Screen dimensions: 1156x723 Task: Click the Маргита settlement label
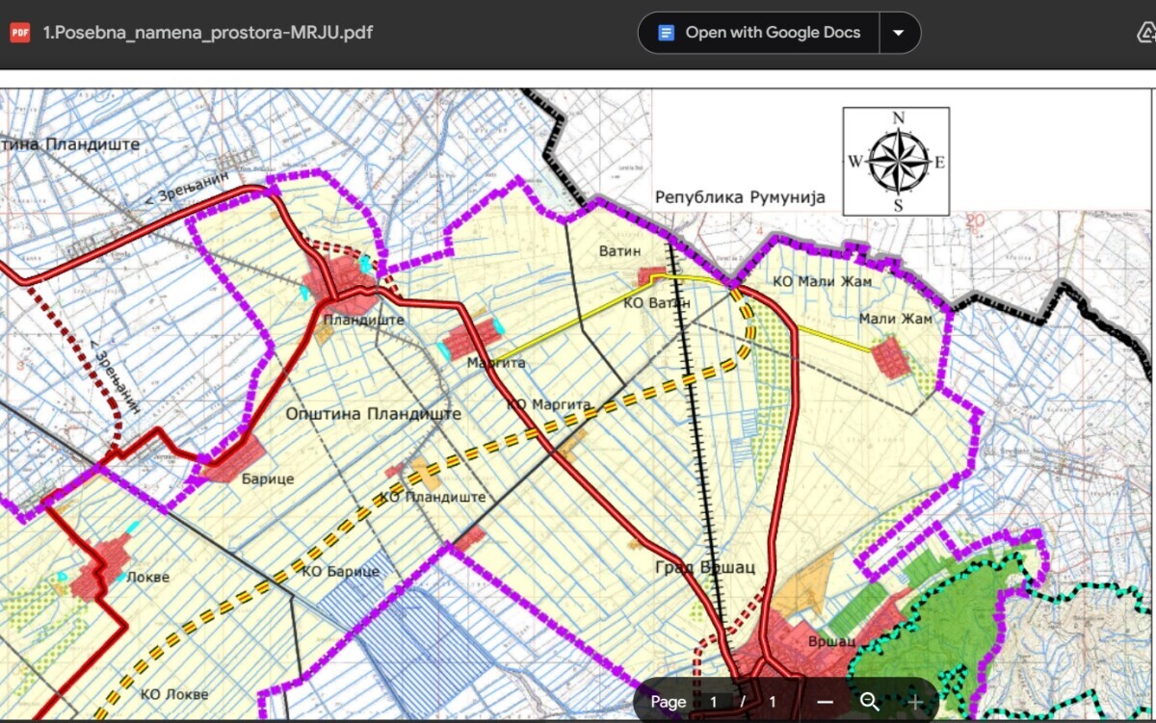click(x=496, y=363)
